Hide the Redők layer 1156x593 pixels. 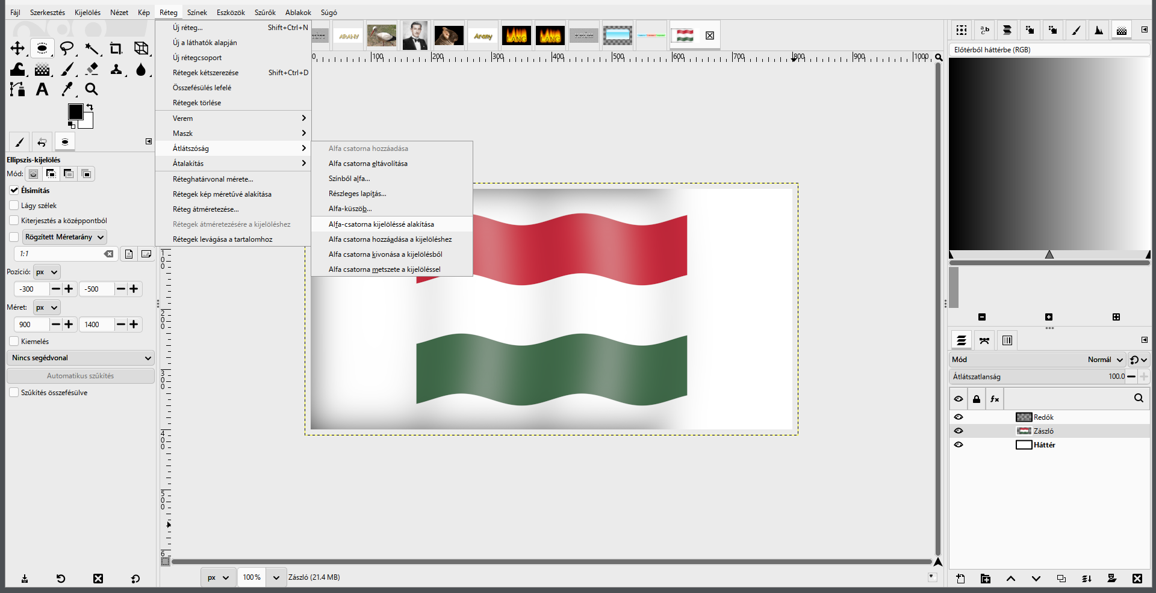tap(959, 417)
